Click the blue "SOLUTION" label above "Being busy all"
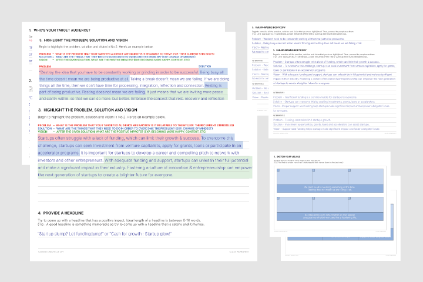This screenshot has width=423, height=282. [x=205, y=66]
